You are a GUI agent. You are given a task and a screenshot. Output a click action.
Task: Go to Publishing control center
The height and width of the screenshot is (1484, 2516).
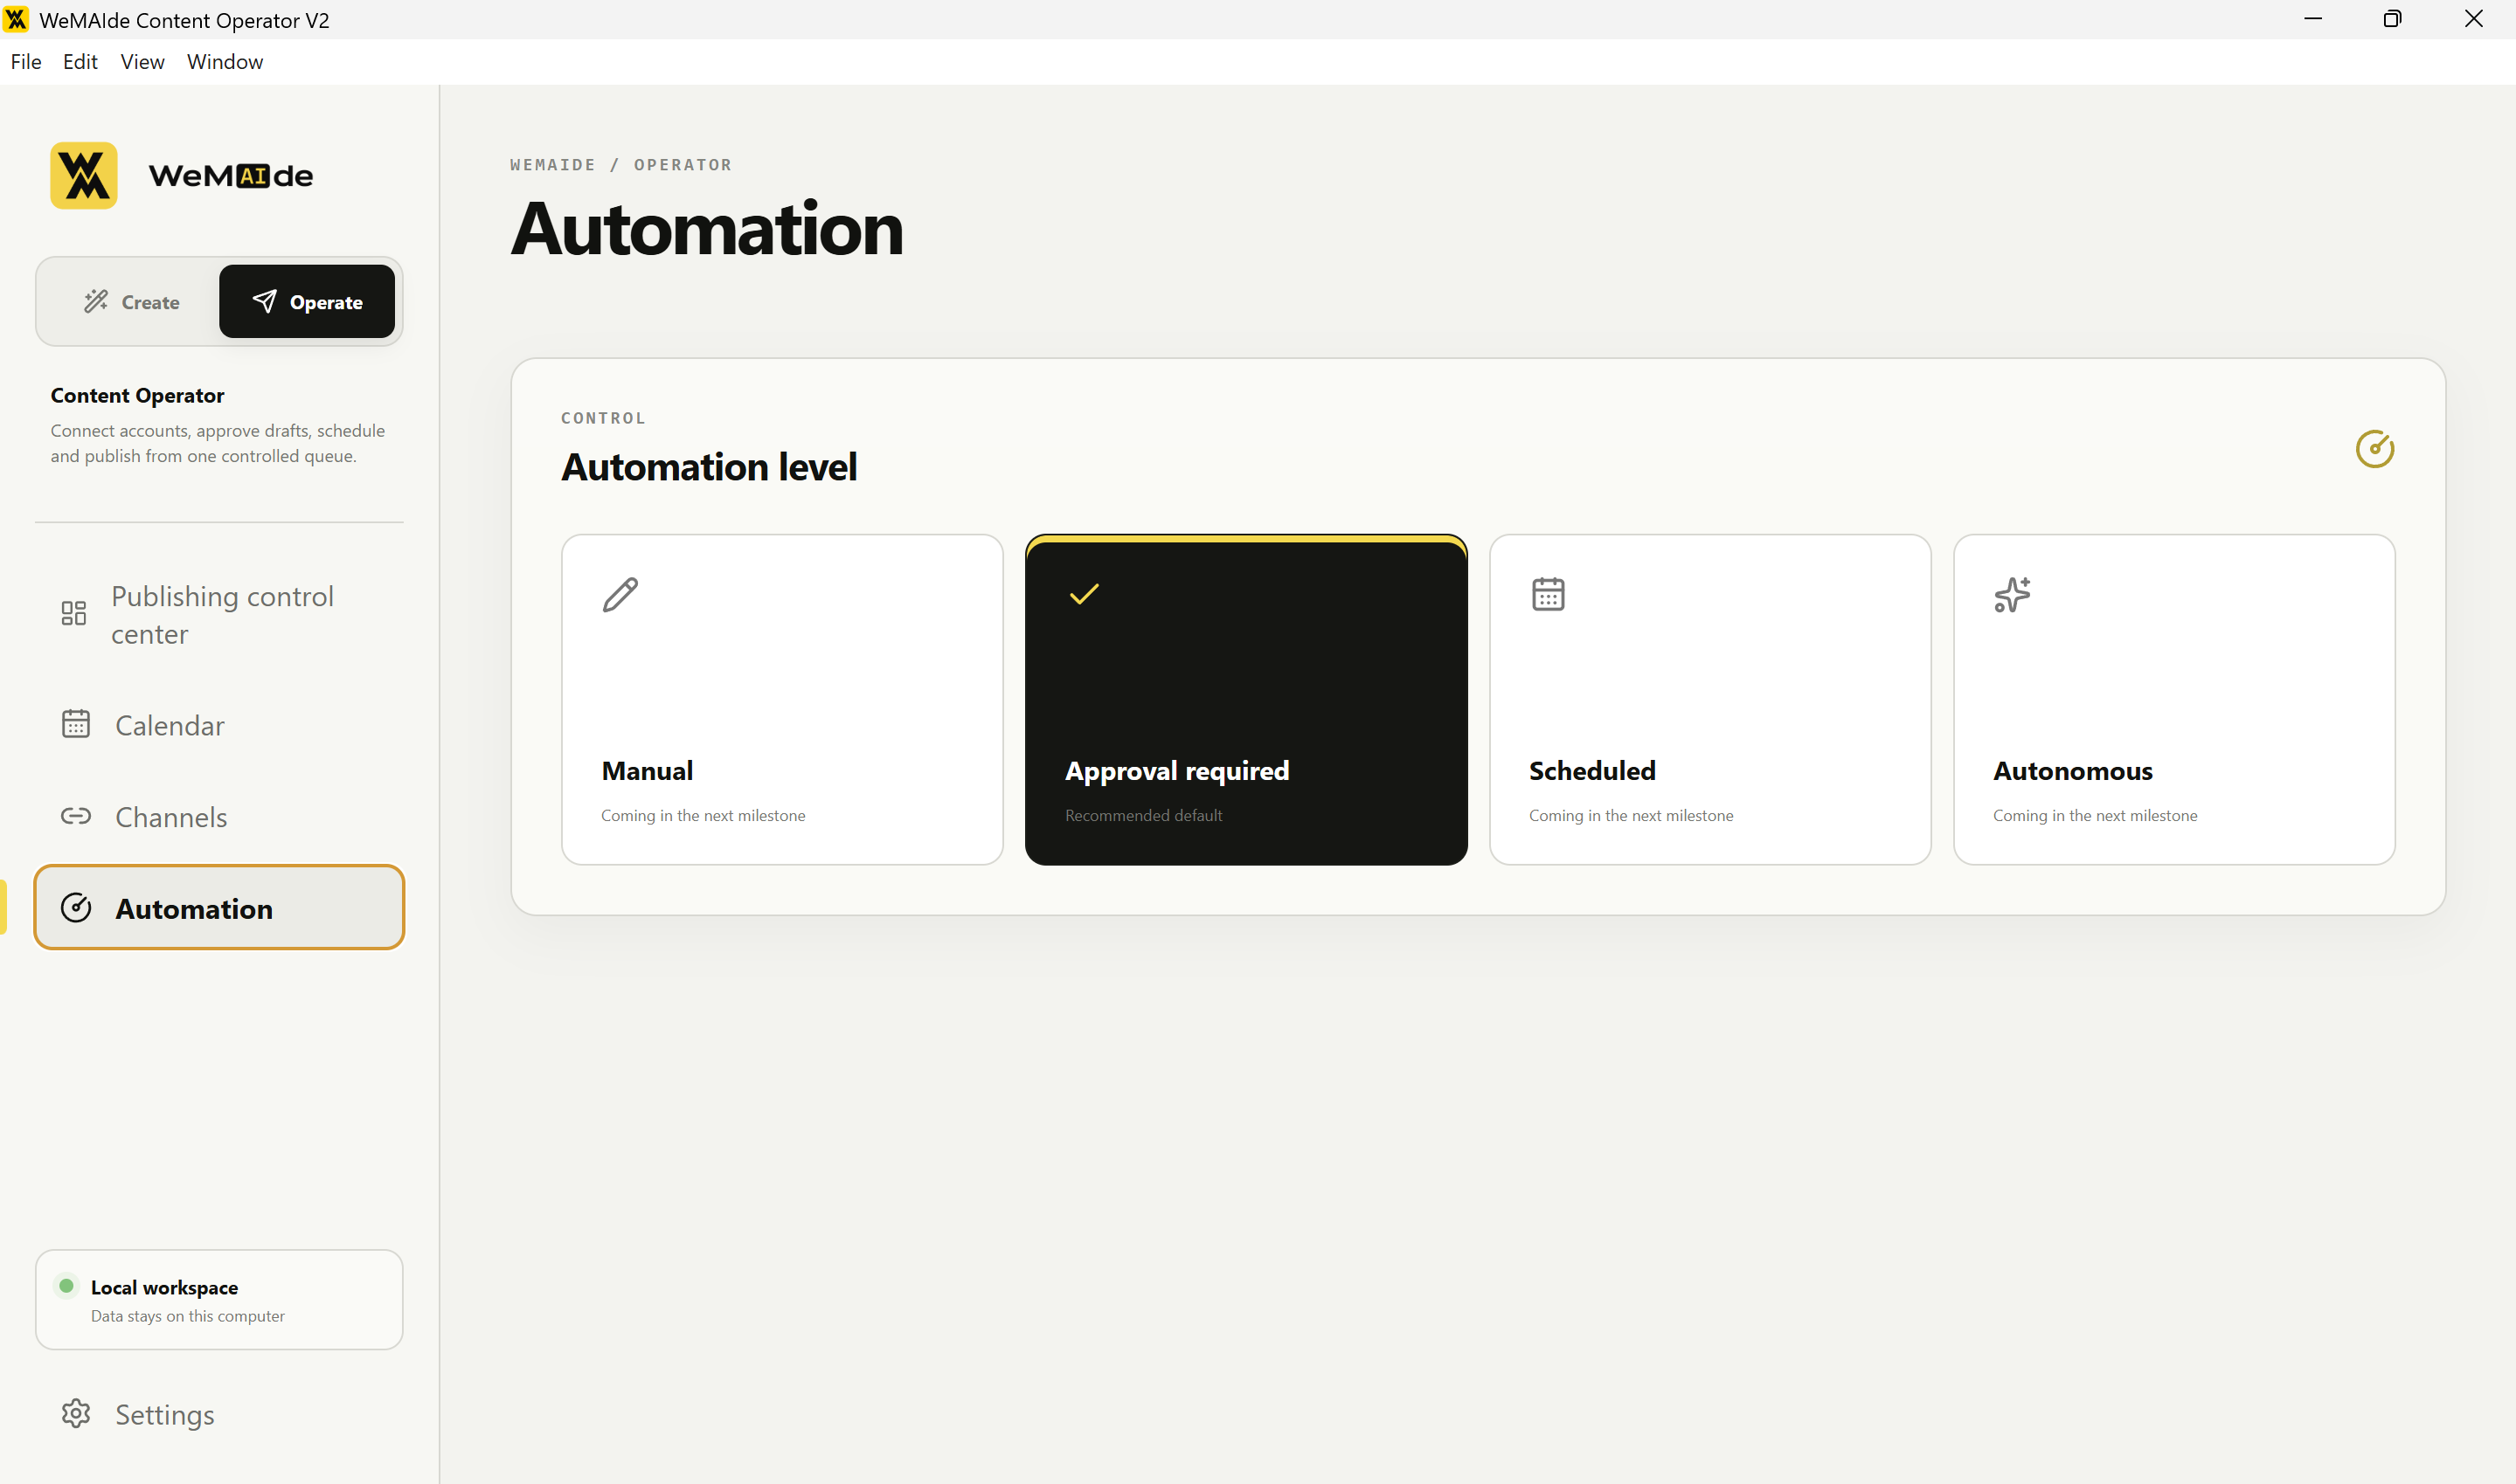click(x=219, y=614)
